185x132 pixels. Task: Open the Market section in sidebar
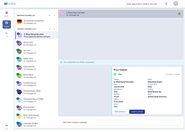click(x=7, y=14)
